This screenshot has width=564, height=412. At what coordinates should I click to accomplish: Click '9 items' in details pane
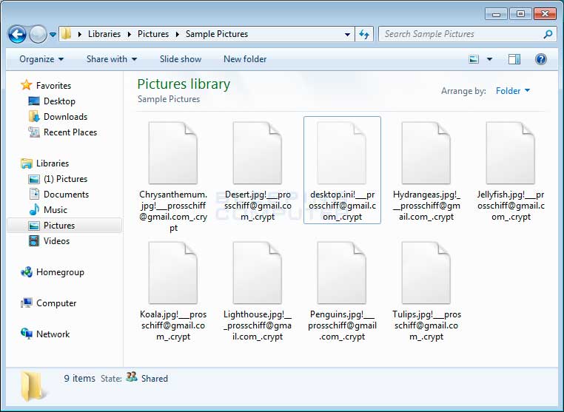79,379
